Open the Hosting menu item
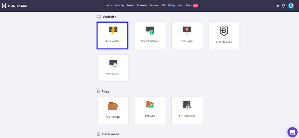Viewport: 299px width, 138px height. [119, 6]
